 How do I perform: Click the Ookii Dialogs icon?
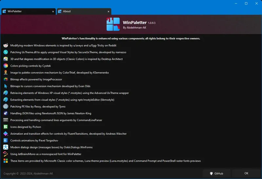6,147
